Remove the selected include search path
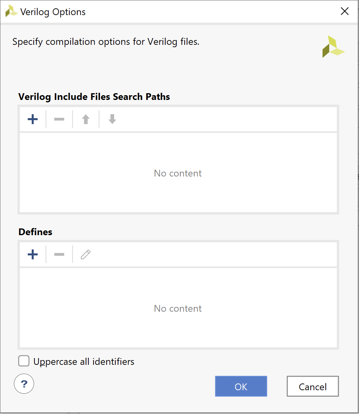 [59, 119]
